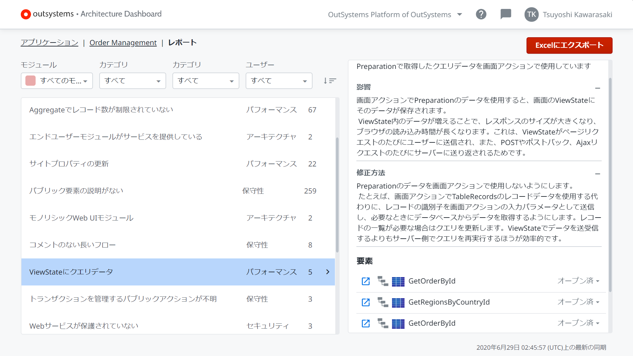
Task: Select the パブリック要素の説明がない list row
Action: (x=132, y=191)
